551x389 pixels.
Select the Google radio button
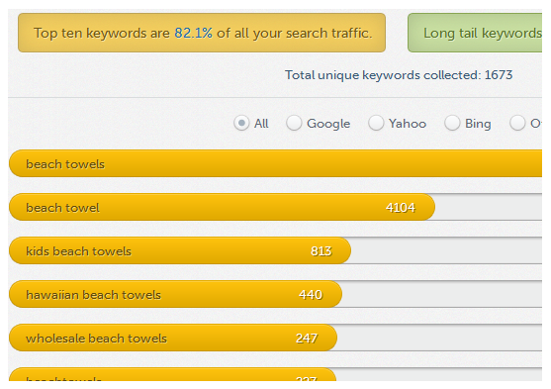[294, 123]
